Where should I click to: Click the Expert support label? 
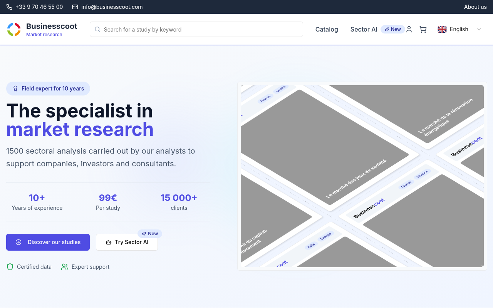click(x=91, y=267)
